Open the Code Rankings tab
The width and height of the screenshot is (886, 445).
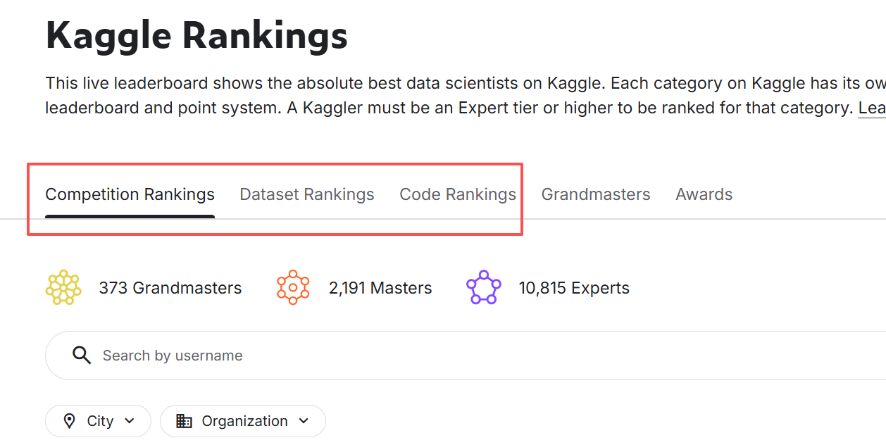pyautogui.click(x=458, y=194)
